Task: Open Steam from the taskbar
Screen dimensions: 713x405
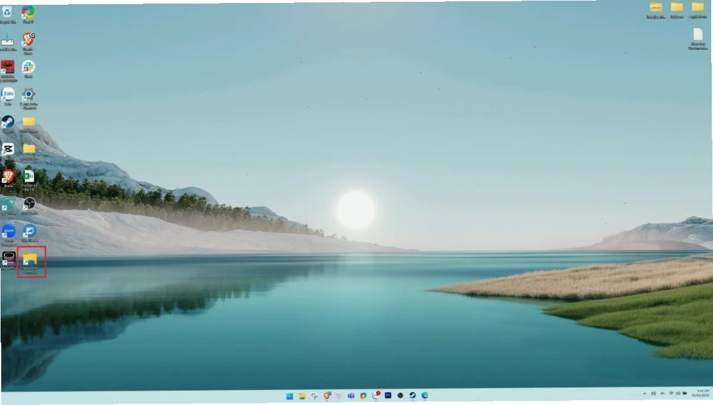Action: click(x=413, y=396)
